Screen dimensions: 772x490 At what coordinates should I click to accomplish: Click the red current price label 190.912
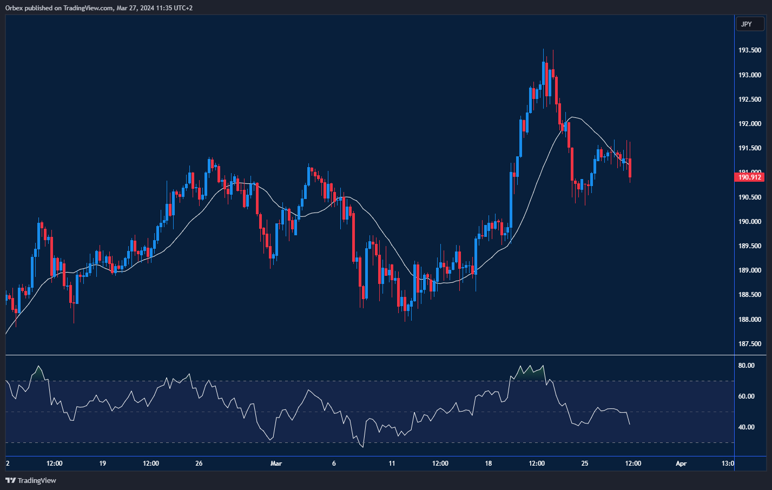point(750,177)
